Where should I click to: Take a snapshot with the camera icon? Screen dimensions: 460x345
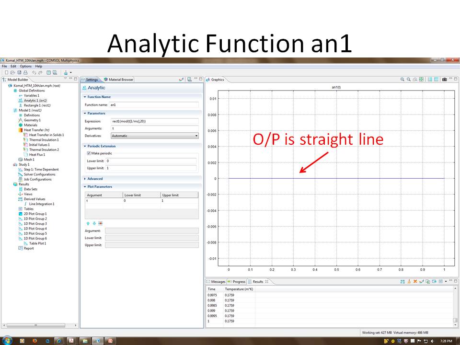(445, 80)
